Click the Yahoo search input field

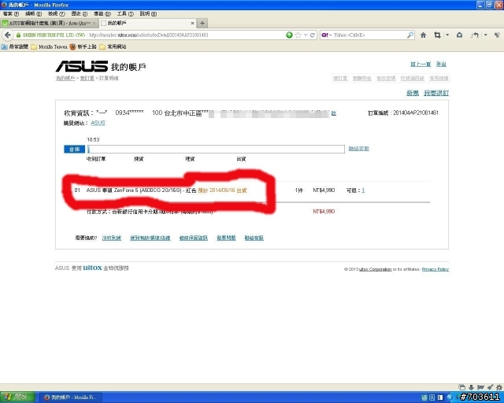tap(369, 35)
